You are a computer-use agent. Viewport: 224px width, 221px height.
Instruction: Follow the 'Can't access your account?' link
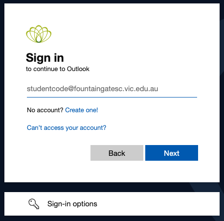click(67, 128)
